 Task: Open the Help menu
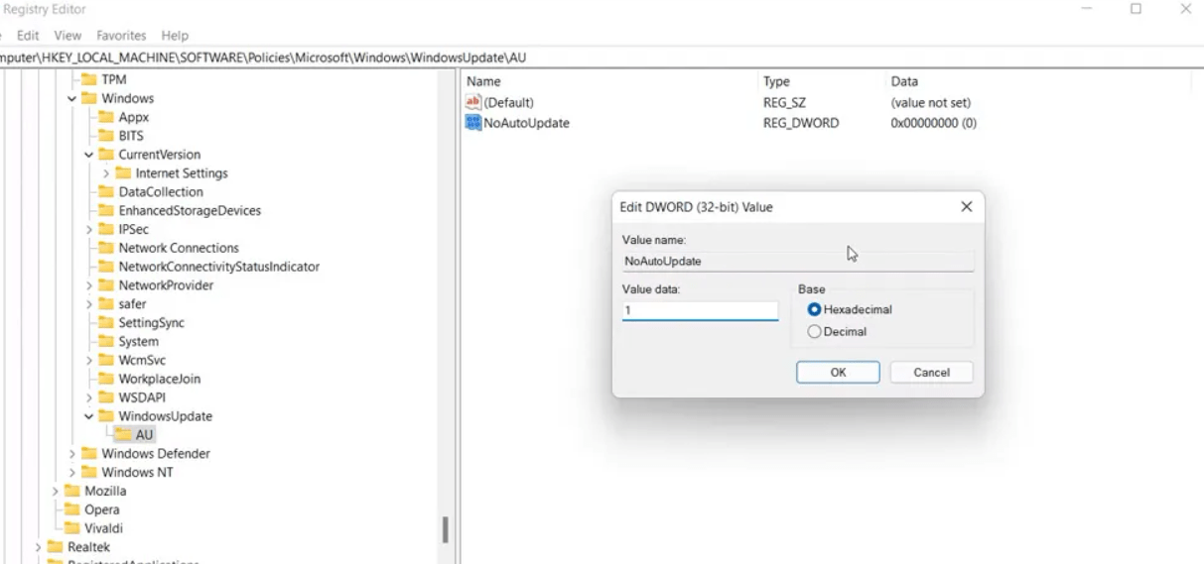[x=175, y=36]
